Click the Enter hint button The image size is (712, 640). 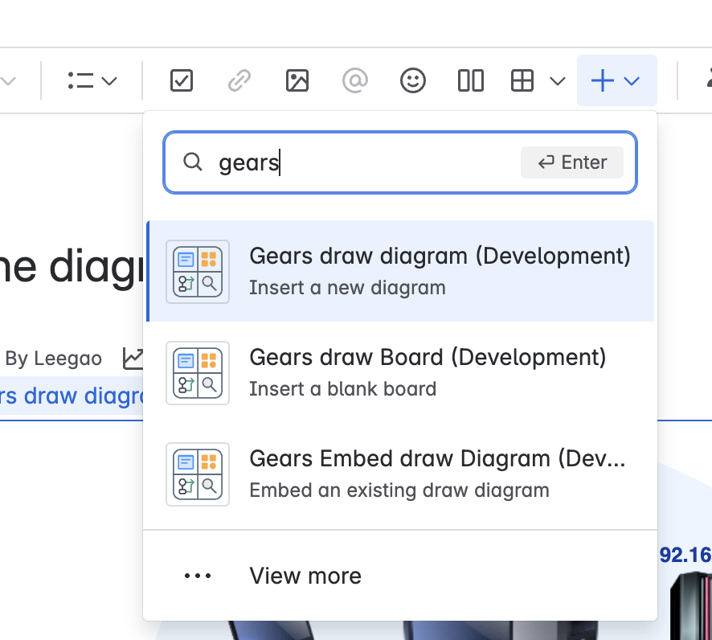coord(571,162)
